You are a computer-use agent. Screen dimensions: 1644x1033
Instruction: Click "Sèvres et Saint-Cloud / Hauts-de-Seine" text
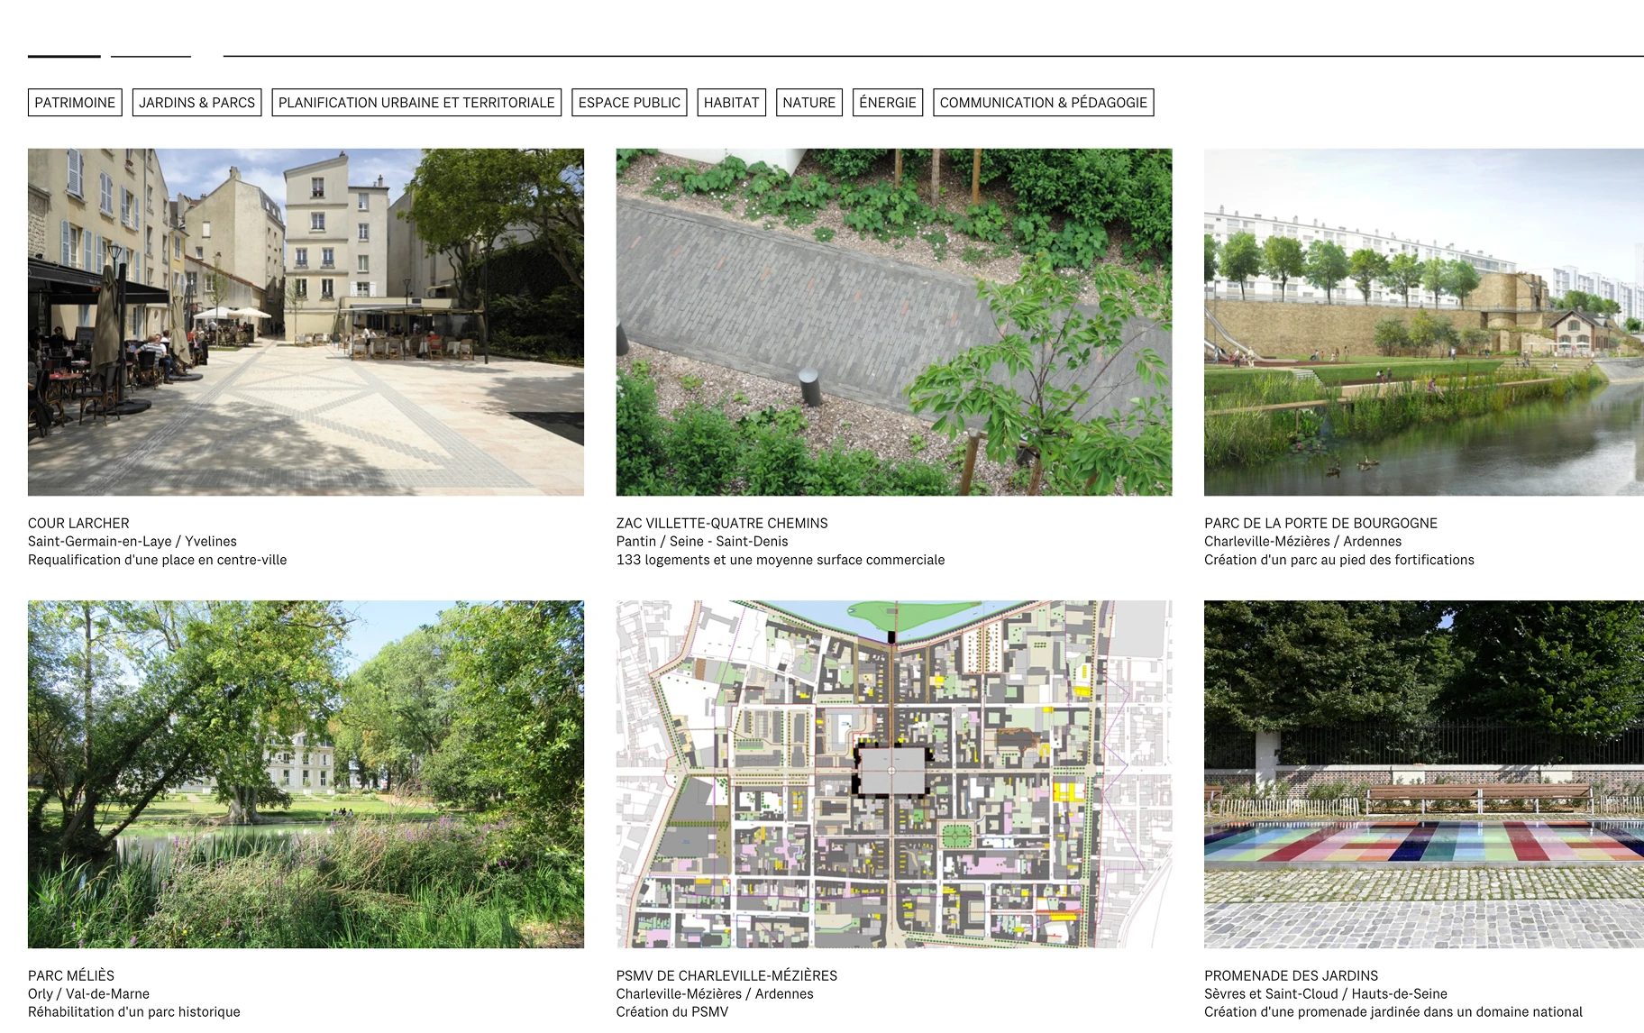(x=1326, y=993)
